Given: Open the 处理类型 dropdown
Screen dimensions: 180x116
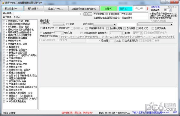Looking at the screenshot, I should point(59,24).
